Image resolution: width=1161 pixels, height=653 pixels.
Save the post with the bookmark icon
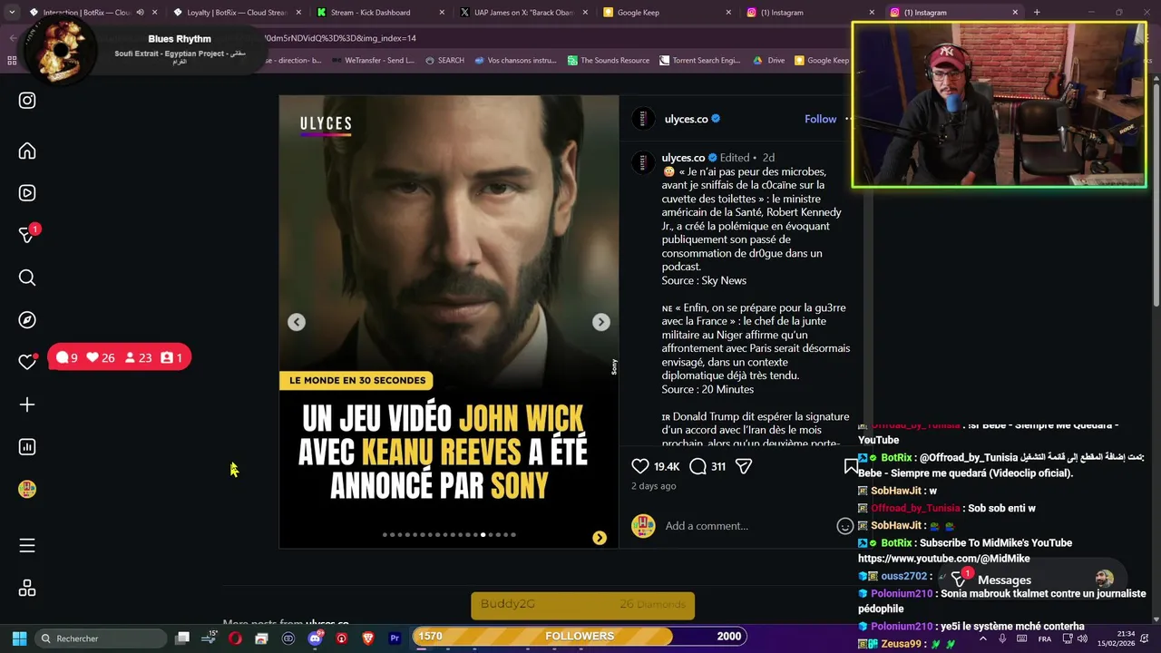(x=850, y=466)
